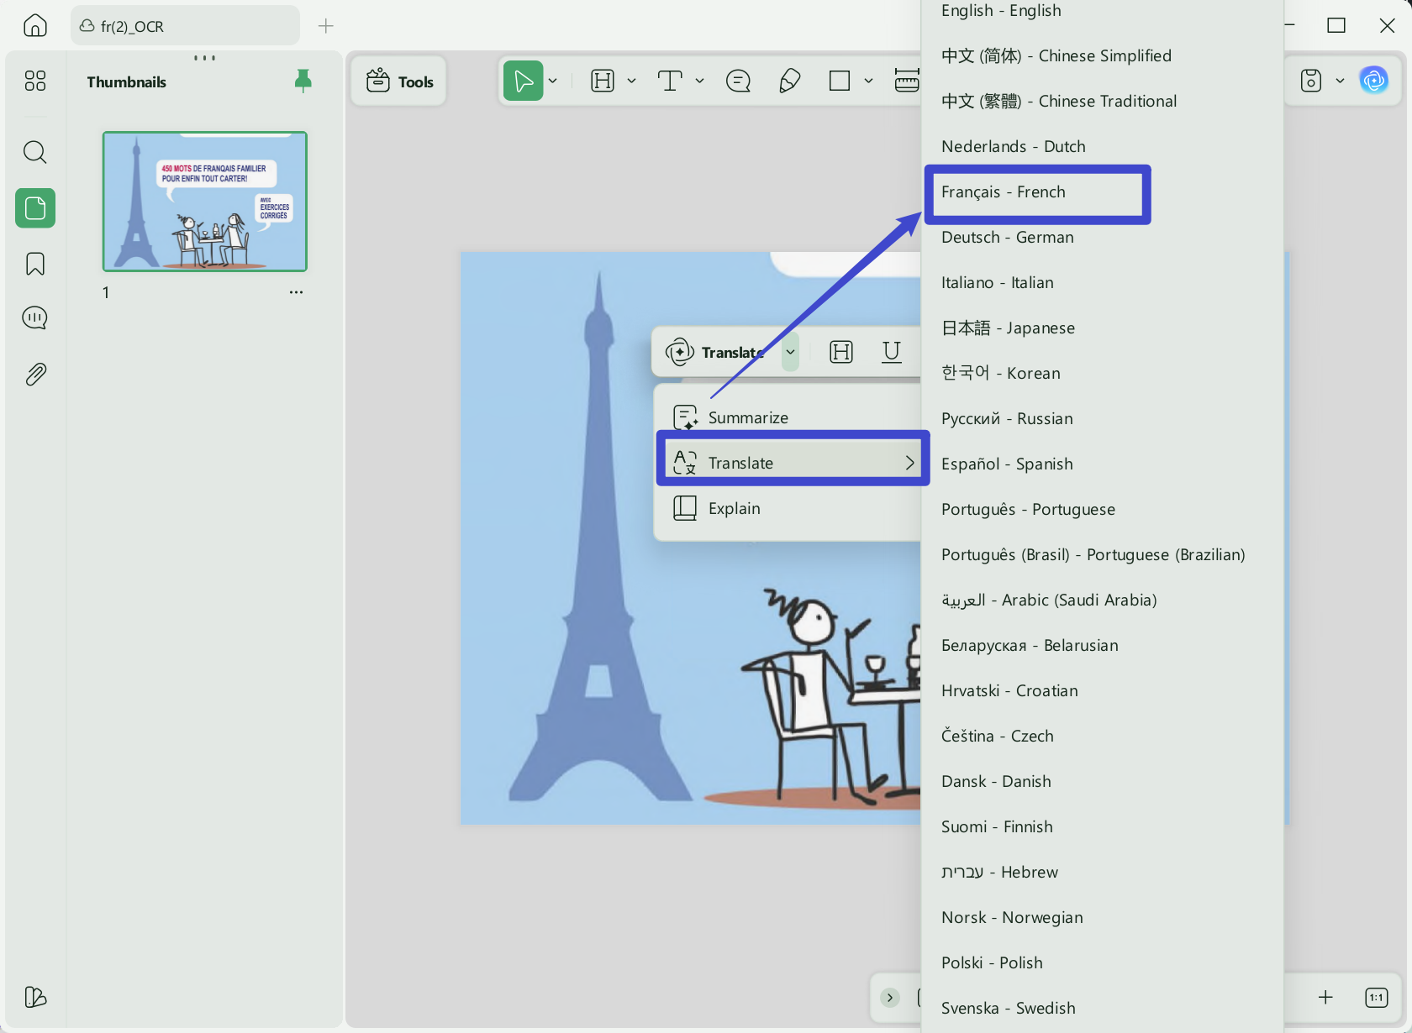This screenshot has height=1033, width=1412.
Task: Open the Translate button dropdown arrow
Action: point(790,352)
